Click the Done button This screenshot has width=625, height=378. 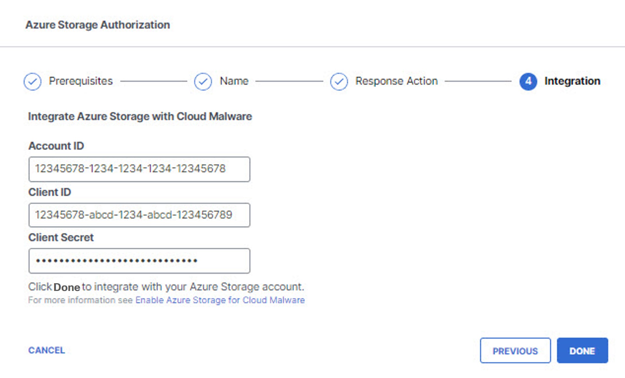click(582, 351)
